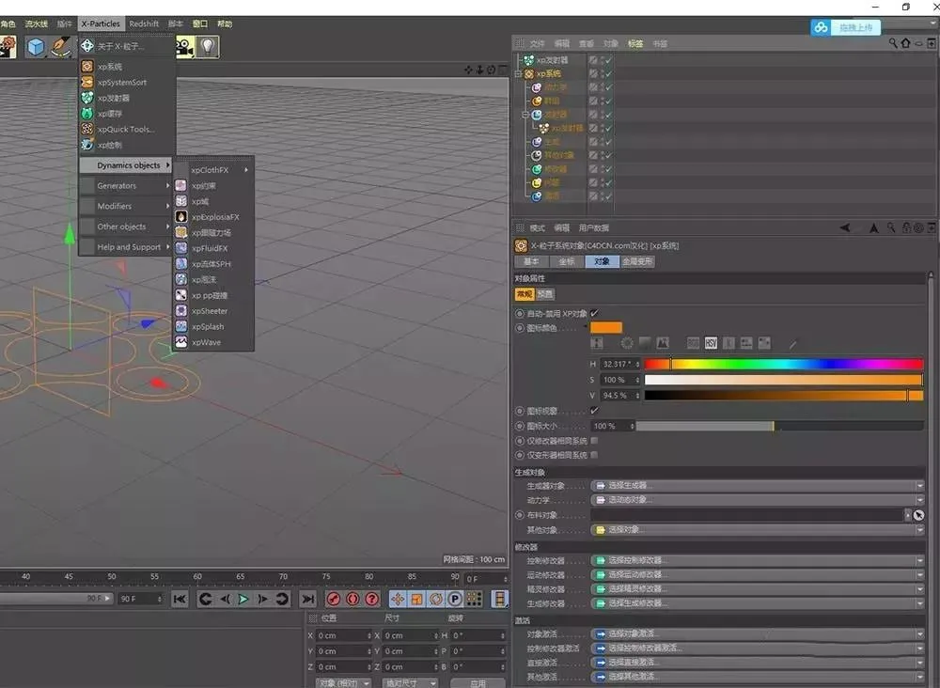Image resolution: width=940 pixels, height=688 pixels.
Task: Collapse the xp系统 tree node
Action: pyautogui.click(x=518, y=74)
